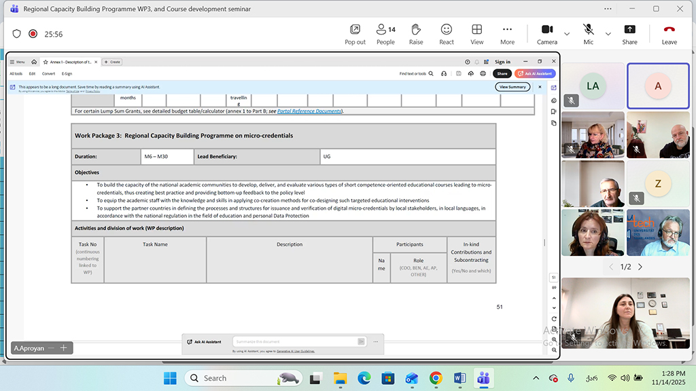Click the View Summary button

click(512, 87)
